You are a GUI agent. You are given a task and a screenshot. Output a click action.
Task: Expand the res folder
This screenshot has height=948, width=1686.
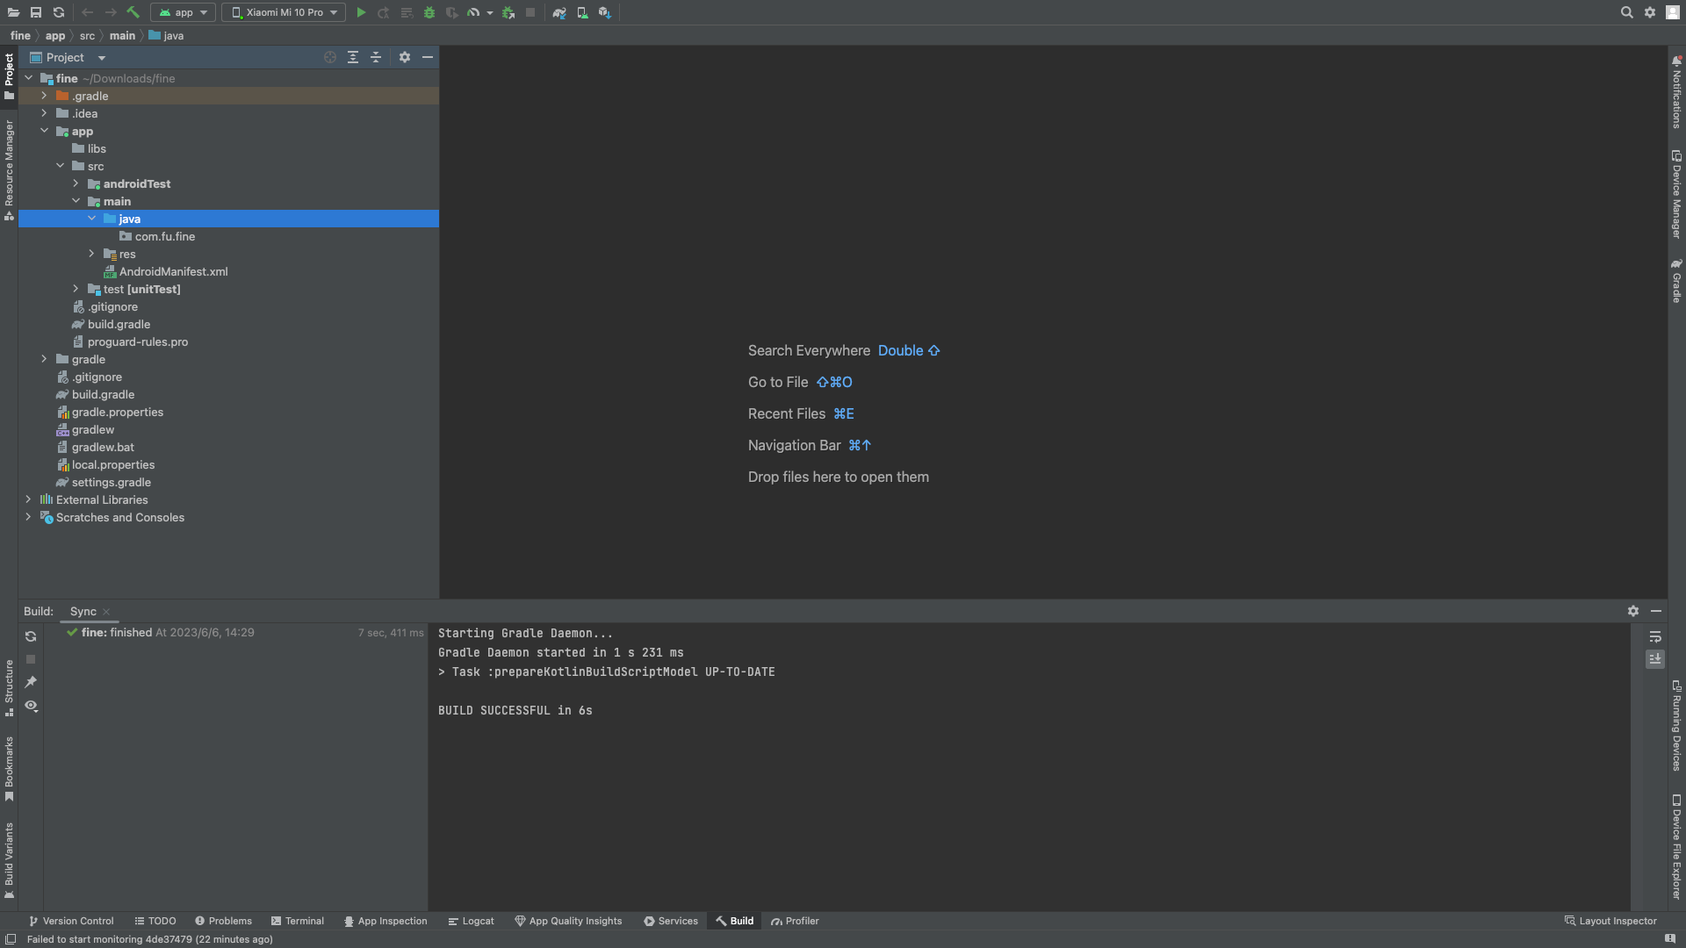click(x=91, y=254)
